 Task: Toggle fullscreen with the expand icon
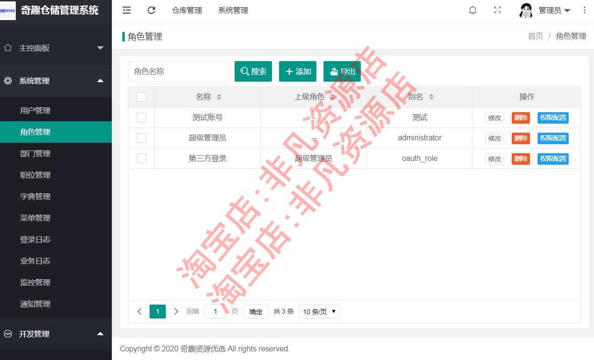point(497,10)
